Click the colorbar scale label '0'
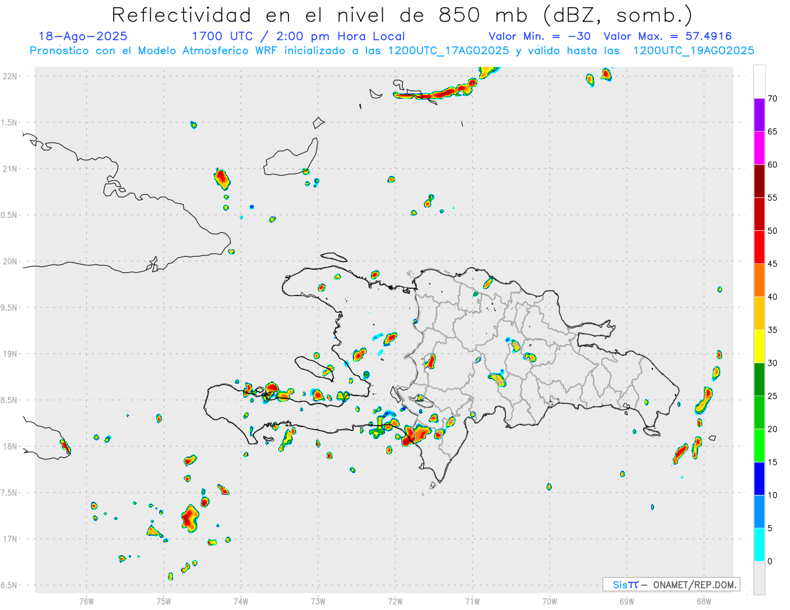The image size is (790, 610). (x=770, y=561)
